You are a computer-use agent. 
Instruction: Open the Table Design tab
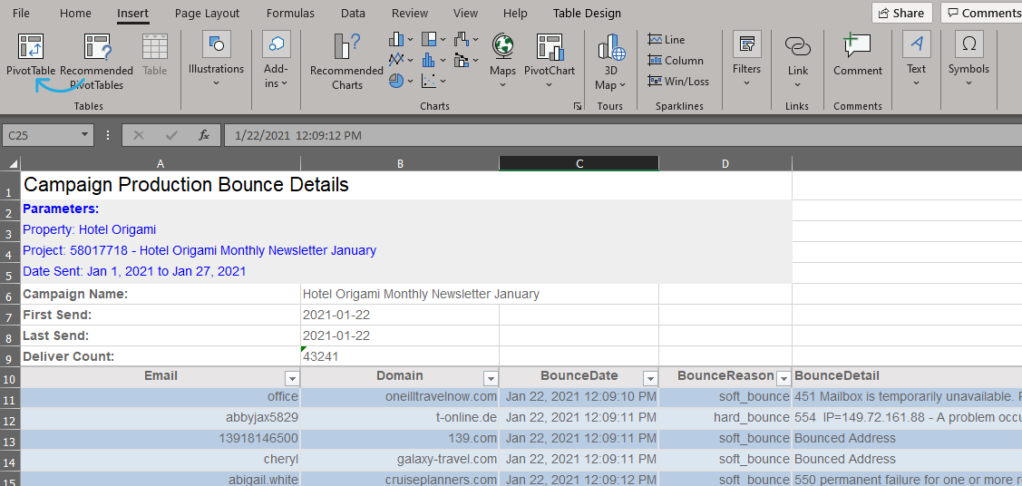(587, 13)
